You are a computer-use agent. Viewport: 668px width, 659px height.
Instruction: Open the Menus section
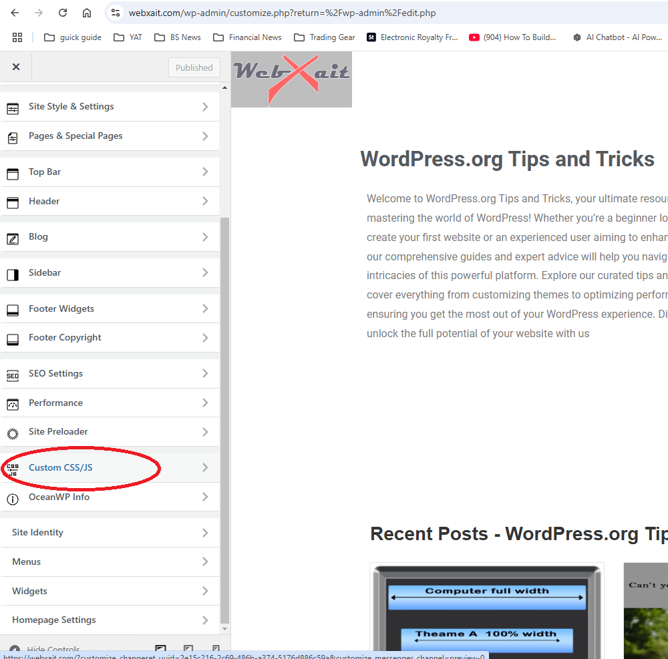tap(110, 562)
